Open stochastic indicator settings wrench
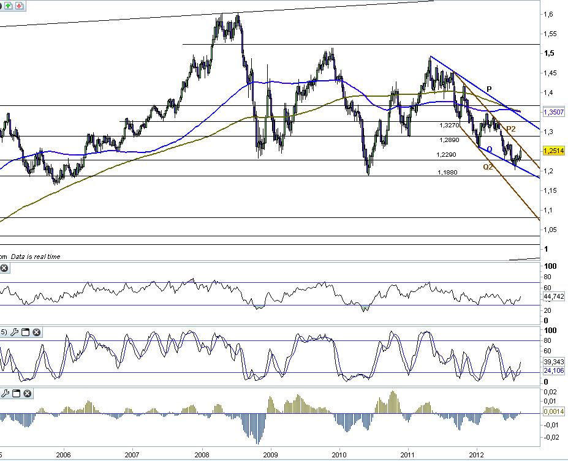This screenshot has height=461, width=568. click(14, 332)
